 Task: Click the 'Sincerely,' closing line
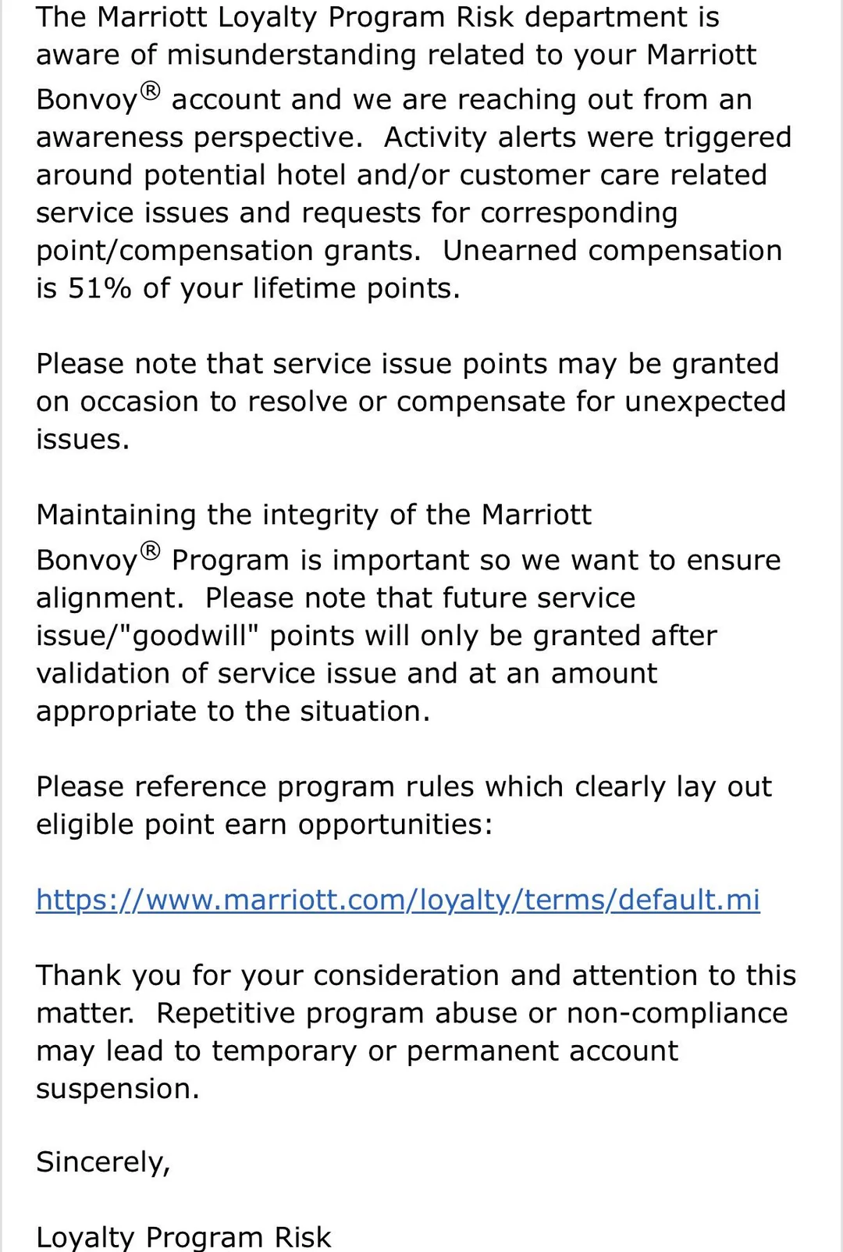pyautogui.click(x=103, y=1163)
